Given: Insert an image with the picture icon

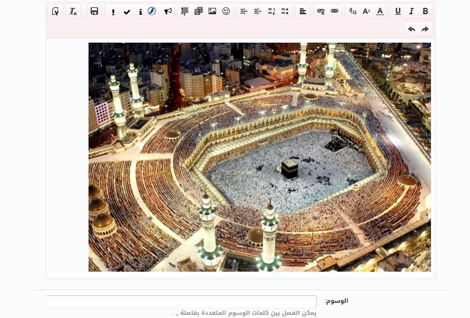Looking at the screenshot, I should (212, 12).
